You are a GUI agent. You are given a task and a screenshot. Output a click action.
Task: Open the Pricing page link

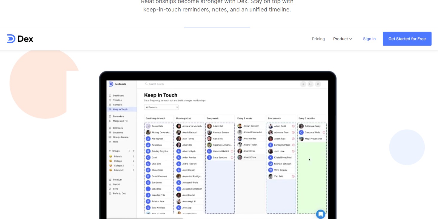tap(318, 39)
